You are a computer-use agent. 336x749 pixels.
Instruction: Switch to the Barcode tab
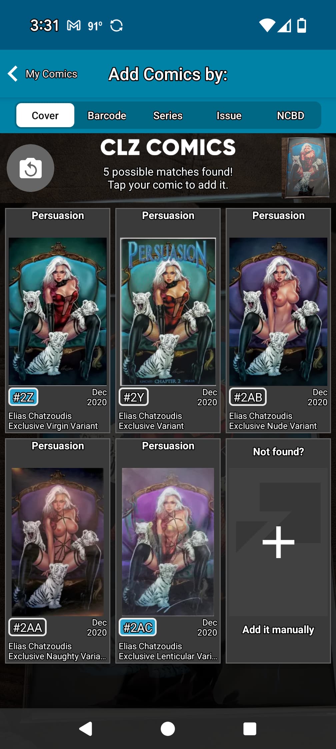pyautogui.click(x=107, y=115)
